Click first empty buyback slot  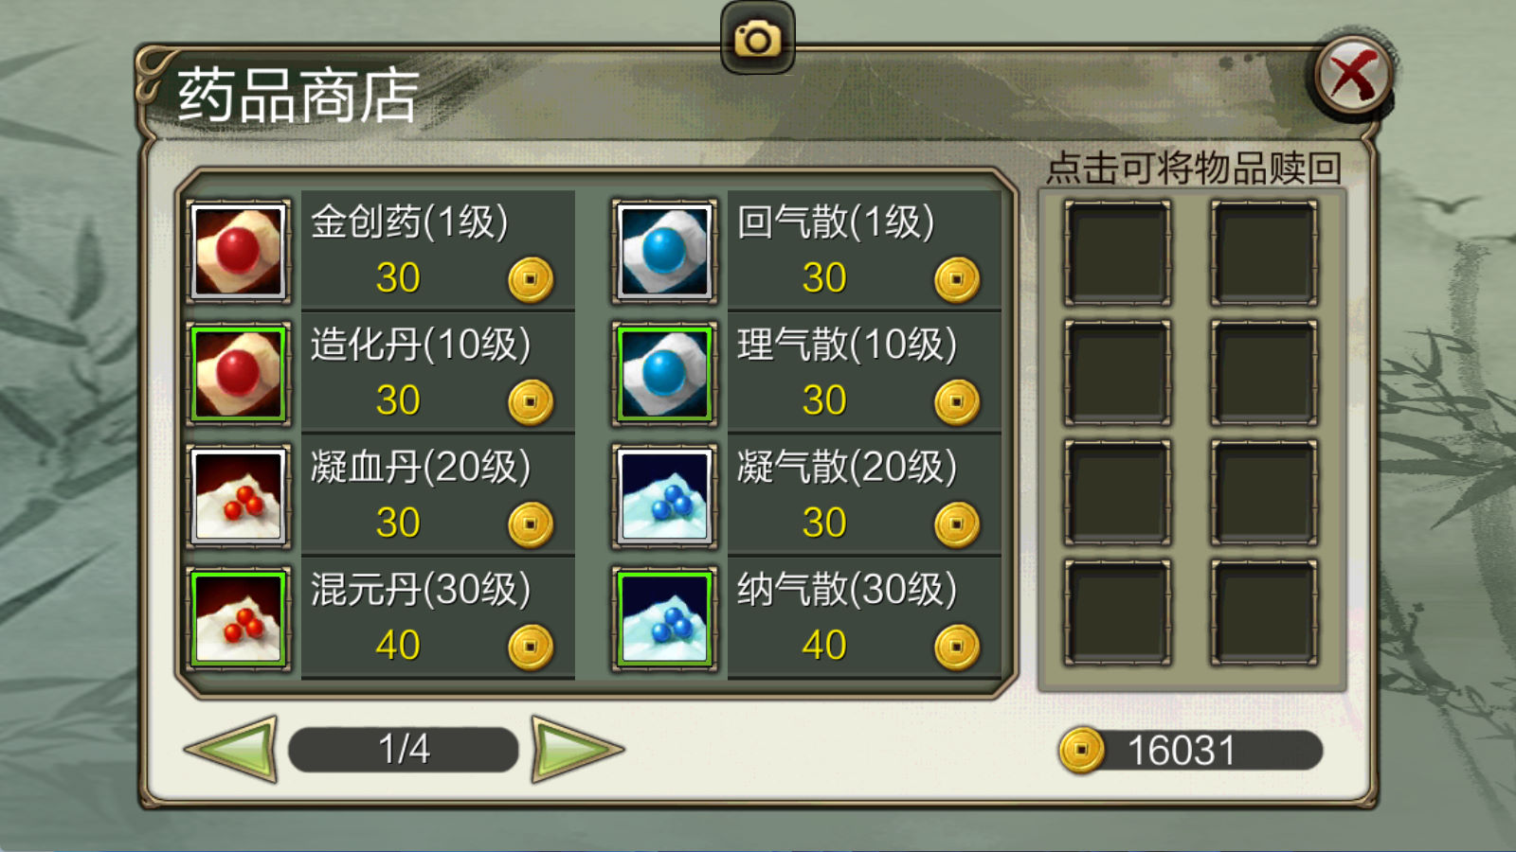click(1117, 252)
